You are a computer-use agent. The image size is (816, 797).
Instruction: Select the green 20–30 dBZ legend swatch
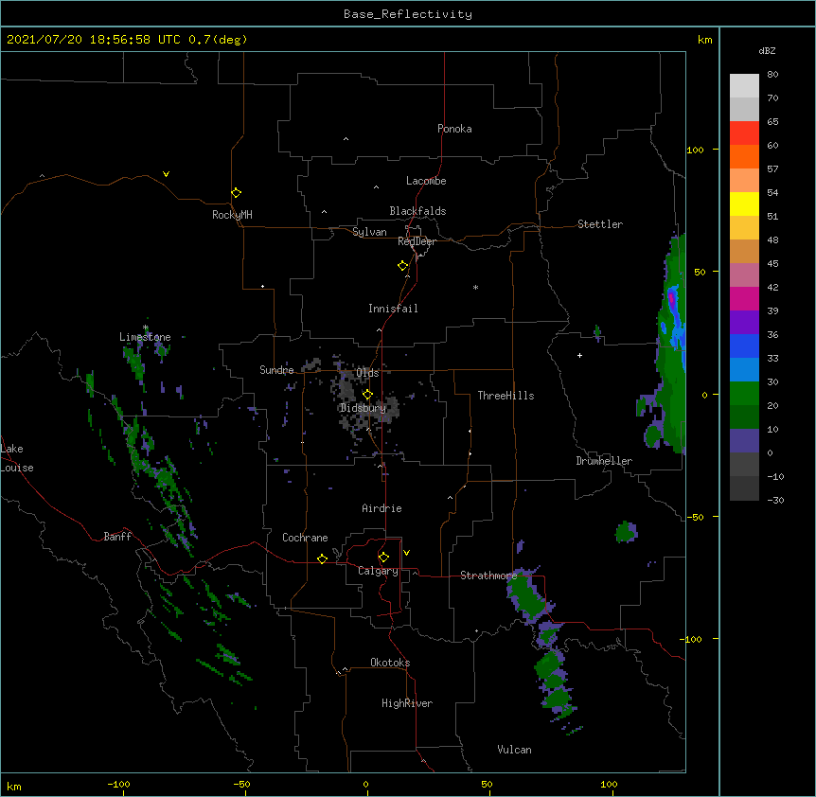(x=744, y=394)
